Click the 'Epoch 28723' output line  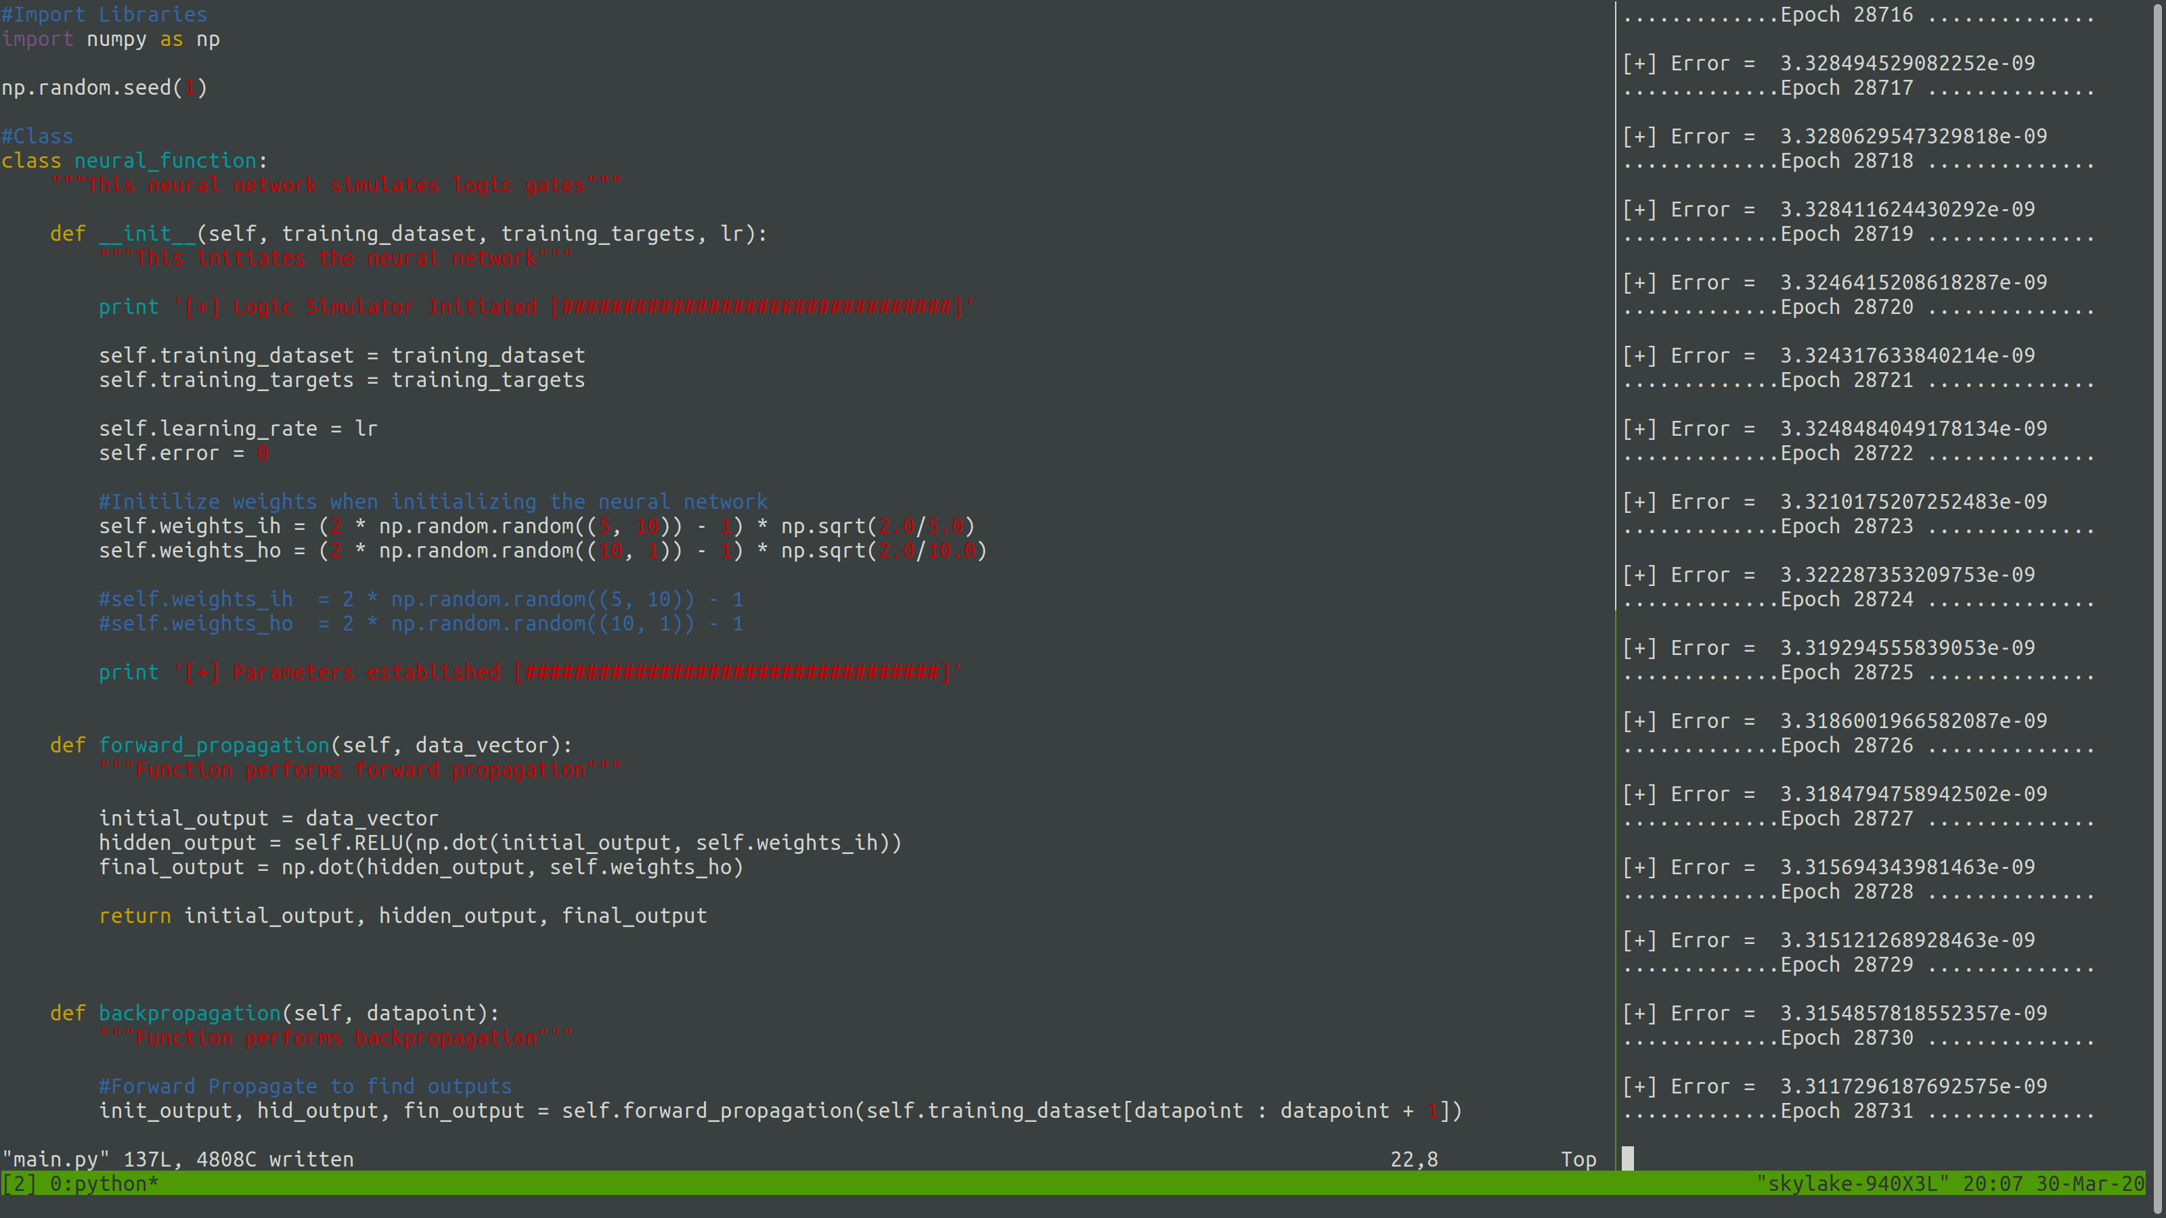click(1858, 526)
